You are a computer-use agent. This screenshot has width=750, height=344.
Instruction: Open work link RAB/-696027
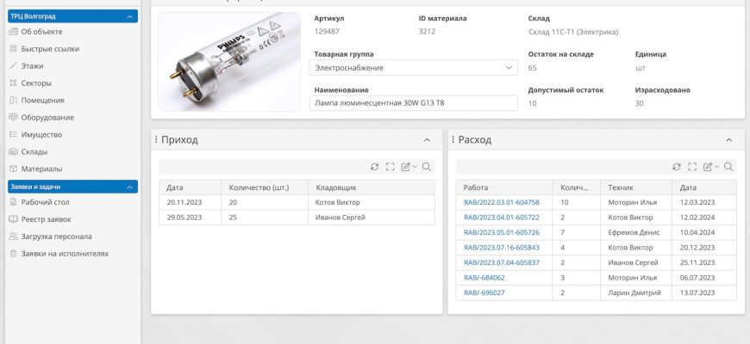coord(484,292)
